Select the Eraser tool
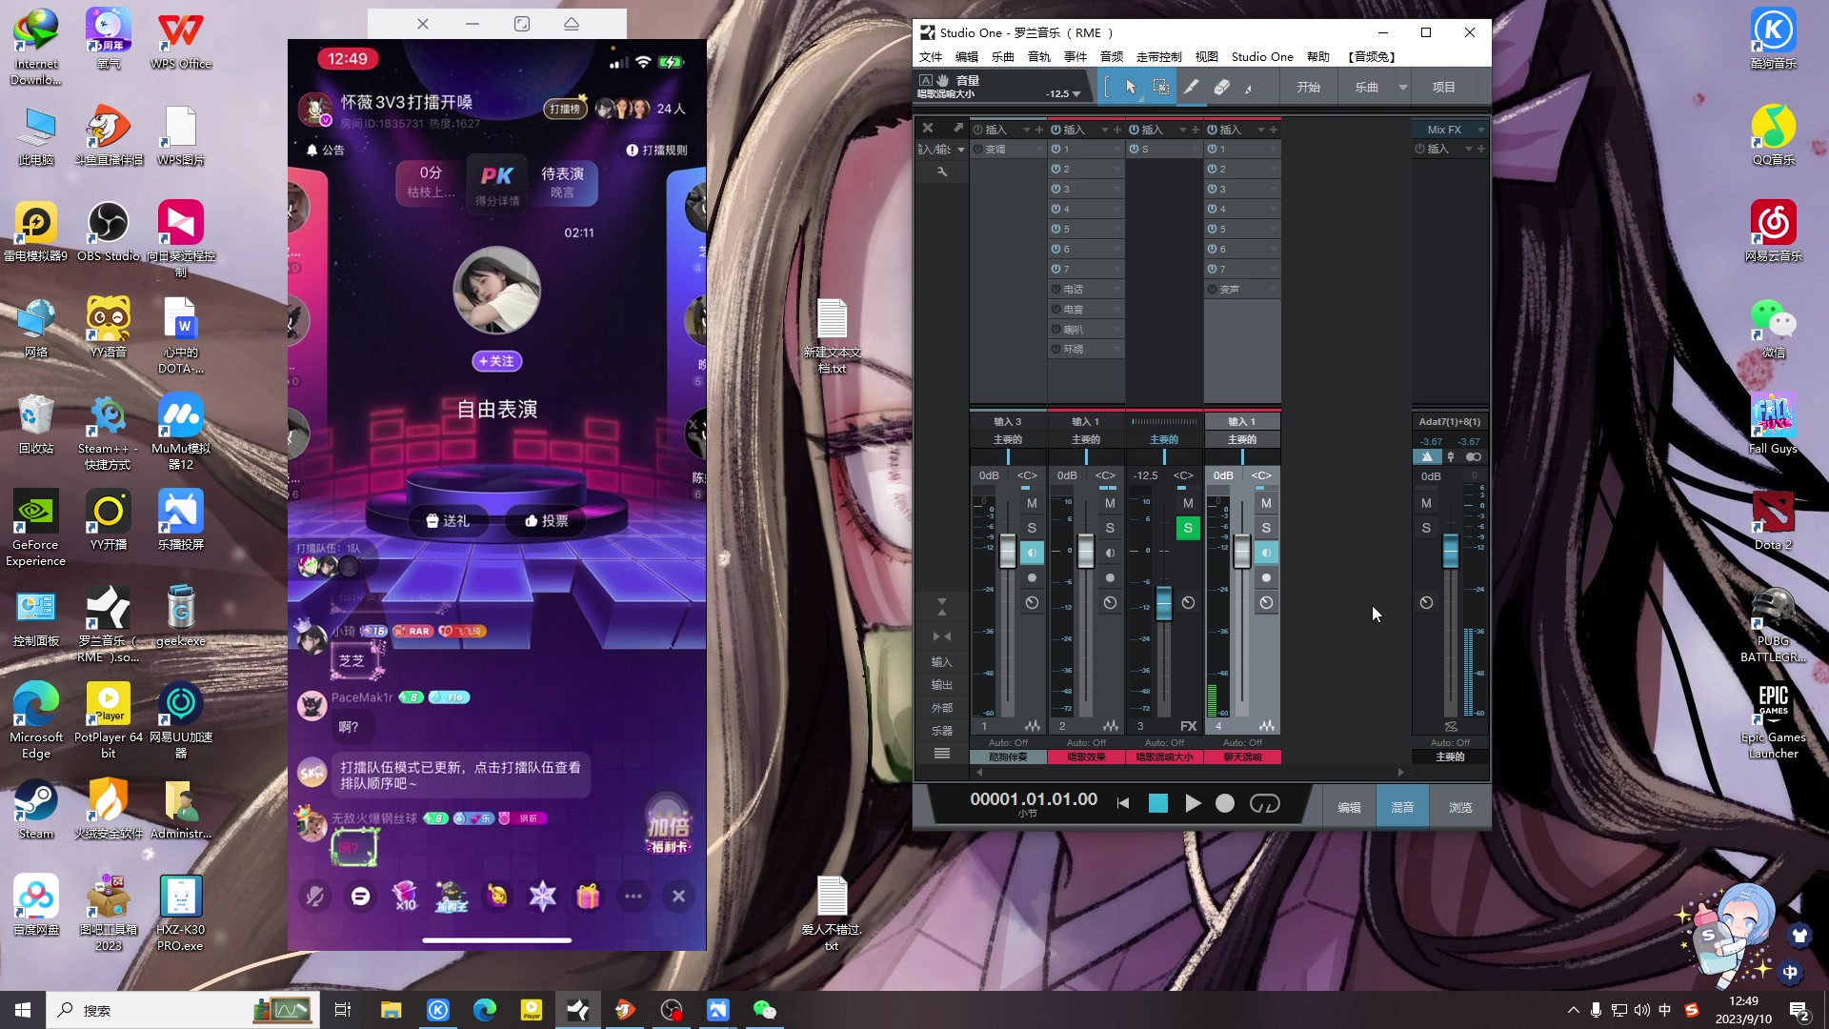 tap(1221, 87)
